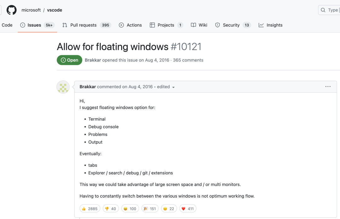Click the tabs list item
Screen dimensions: 340x219
click(93, 165)
